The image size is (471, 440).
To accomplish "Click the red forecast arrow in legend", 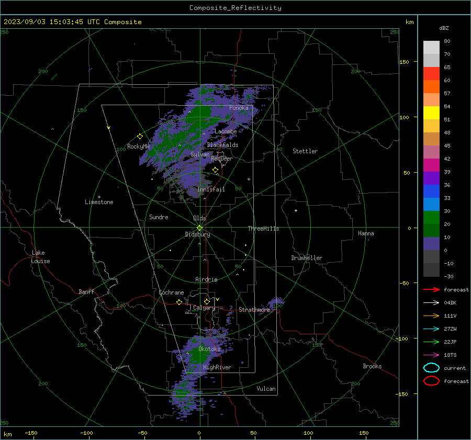I will (x=431, y=289).
